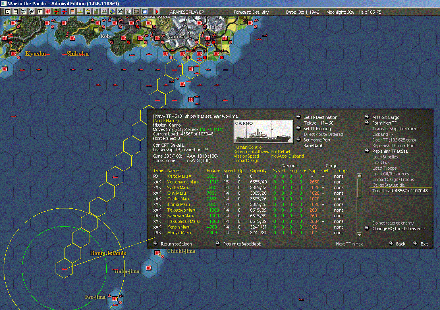Select Iwo-jima base icon on map

(x=115, y=299)
